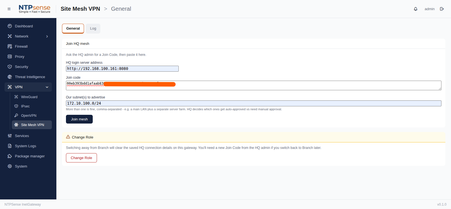Switch to the General tab

point(73,28)
